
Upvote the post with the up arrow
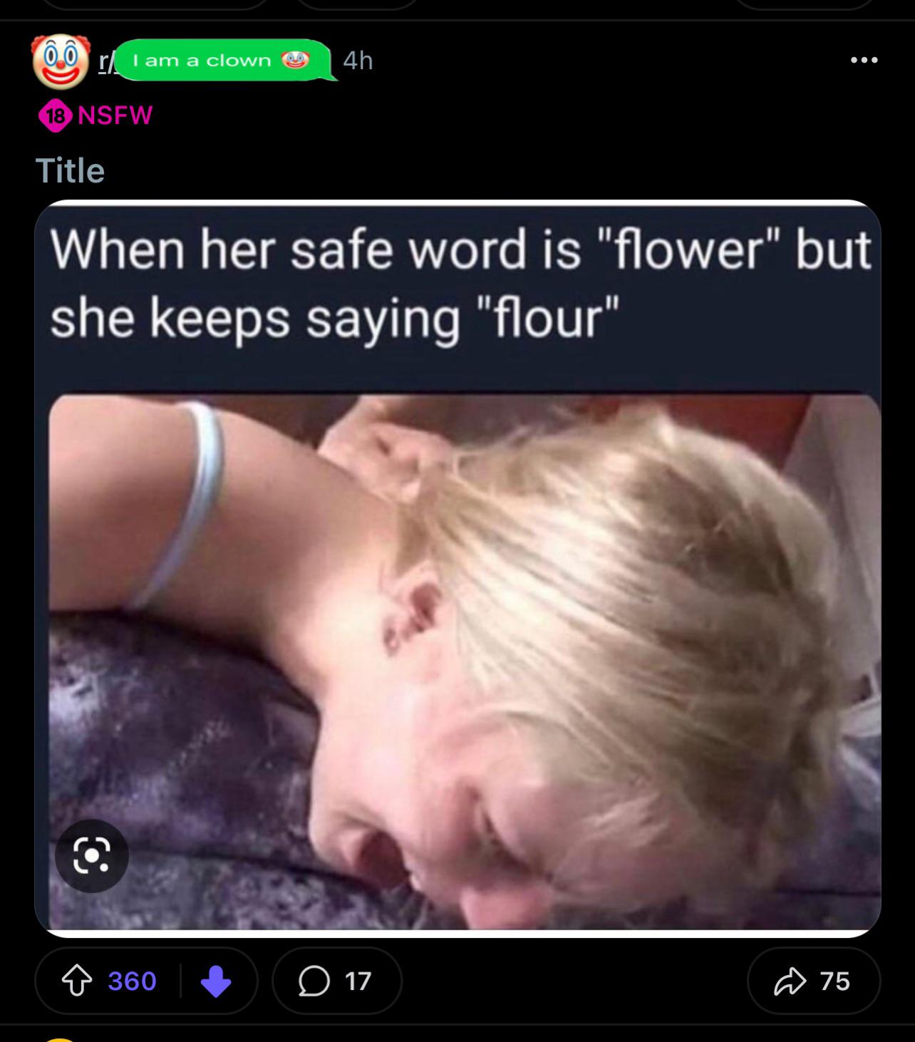(x=77, y=981)
